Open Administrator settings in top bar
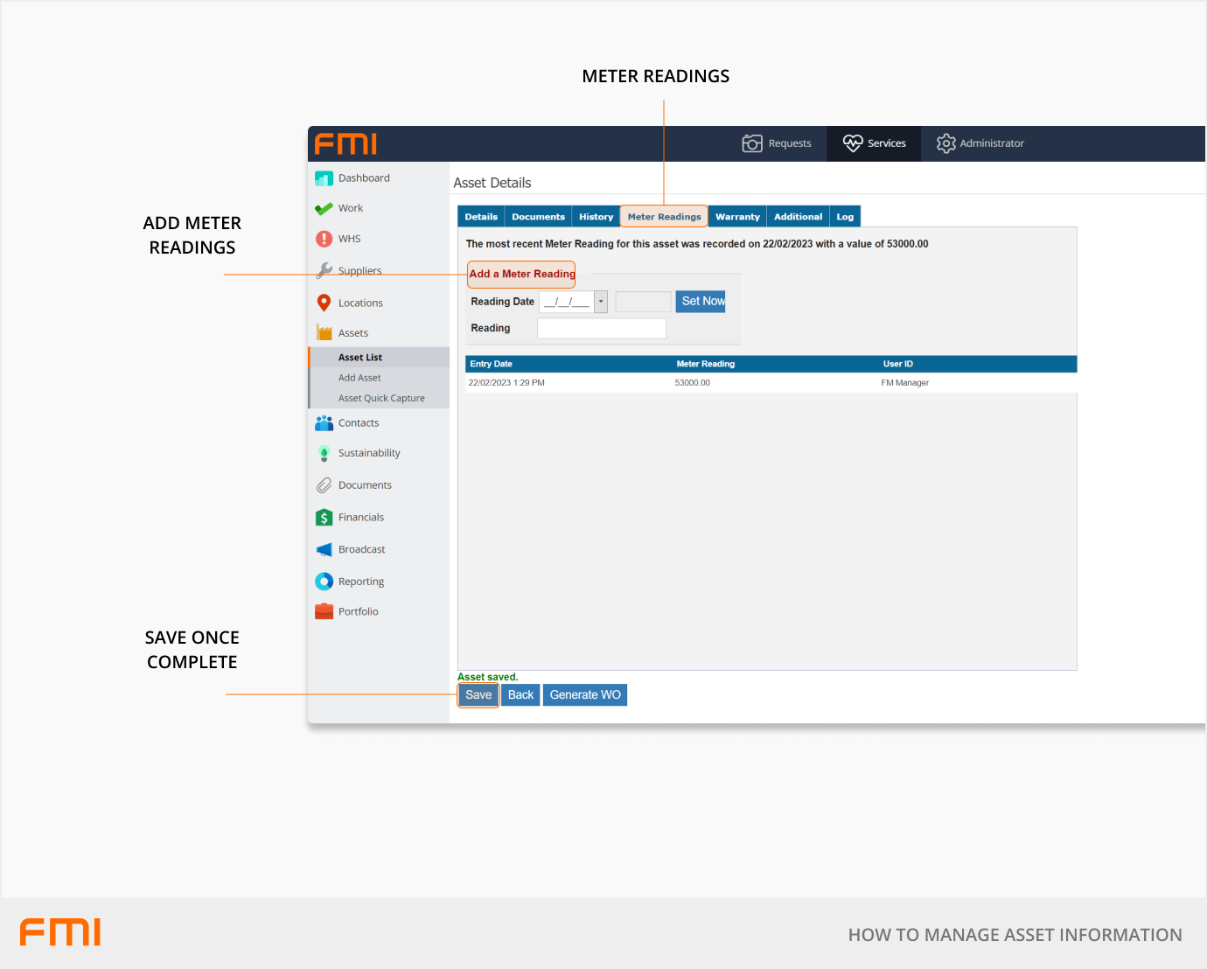Viewport: 1207px width, 969px height. click(x=980, y=143)
